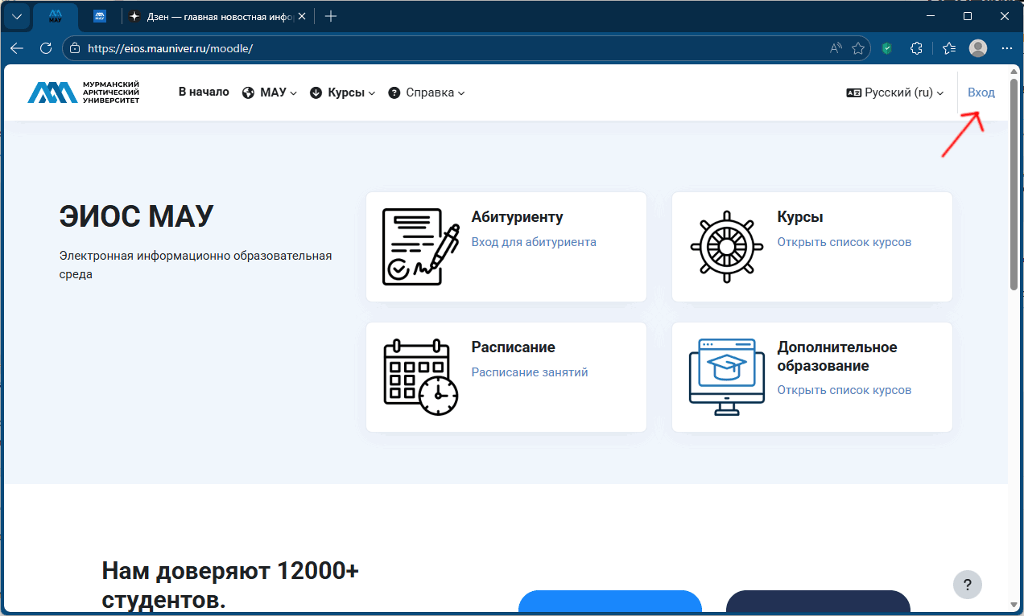Expand the МАУ dropdown menu
The image size is (1024, 616).
(x=270, y=92)
